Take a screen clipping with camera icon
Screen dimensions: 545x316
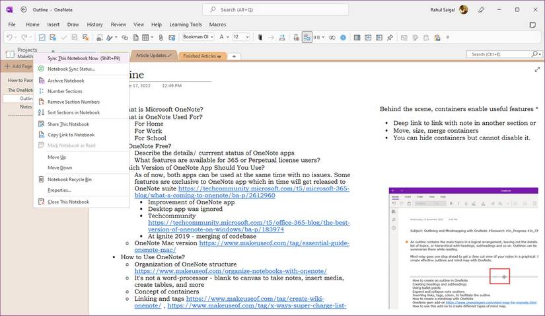coord(172,37)
